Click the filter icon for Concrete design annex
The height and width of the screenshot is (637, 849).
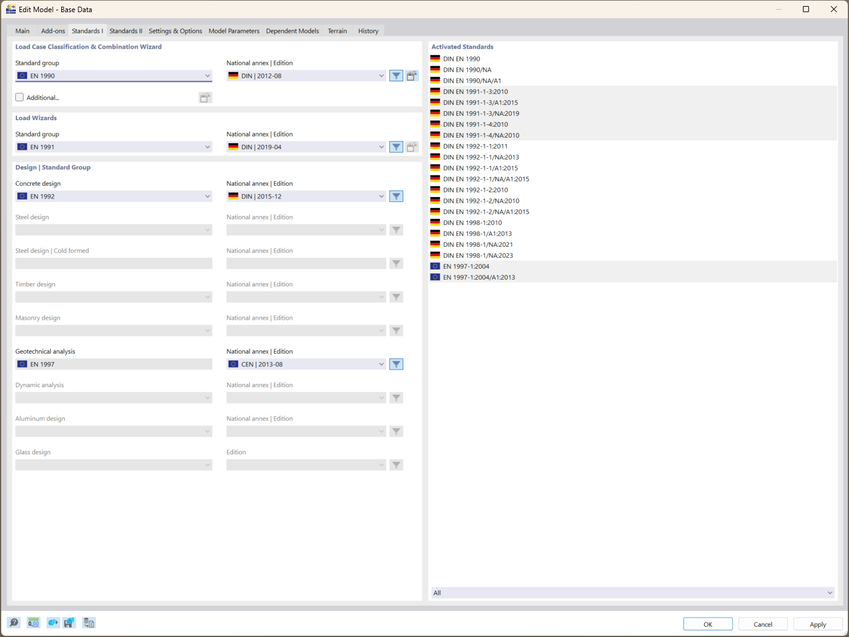(396, 196)
